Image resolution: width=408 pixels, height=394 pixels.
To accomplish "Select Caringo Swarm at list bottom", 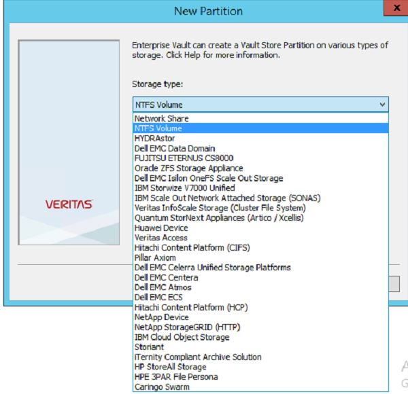I will (x=162, y=387).
